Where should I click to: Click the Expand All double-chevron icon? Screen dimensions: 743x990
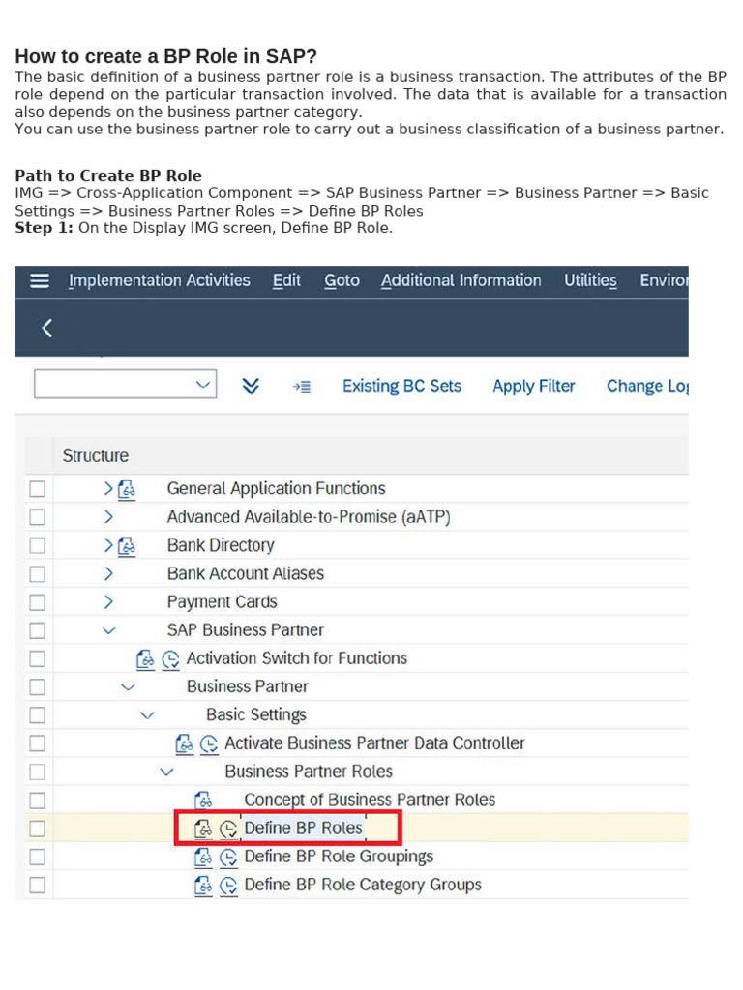click(x=251, y=386)
